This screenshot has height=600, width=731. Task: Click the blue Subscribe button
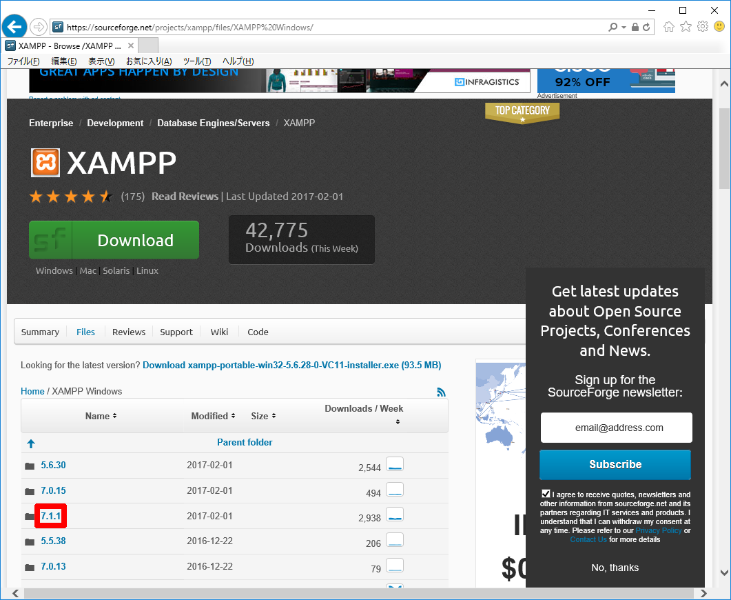[x=615, y=464]
